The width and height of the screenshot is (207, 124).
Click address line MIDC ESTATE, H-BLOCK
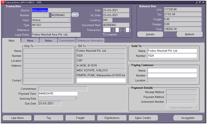click(101, 71)
